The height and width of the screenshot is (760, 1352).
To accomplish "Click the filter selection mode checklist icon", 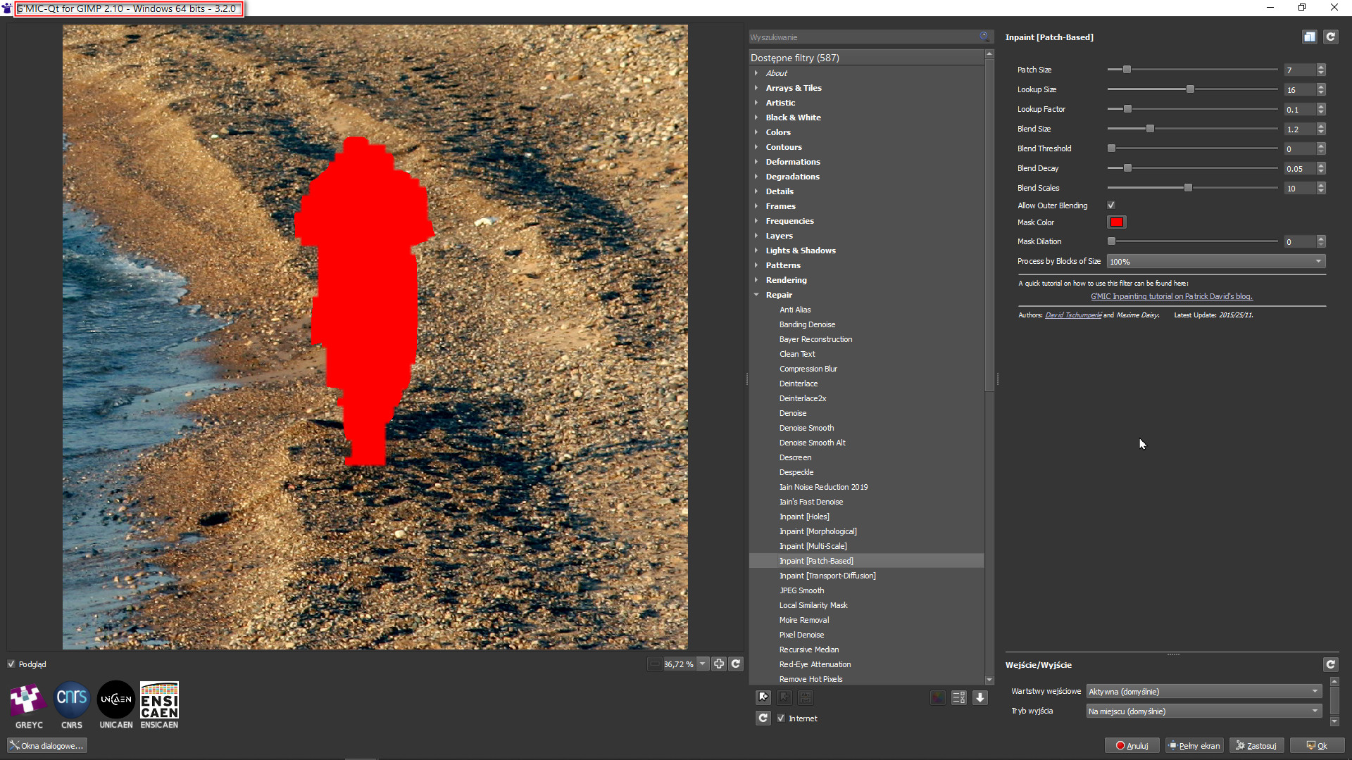I will point(958,697).
